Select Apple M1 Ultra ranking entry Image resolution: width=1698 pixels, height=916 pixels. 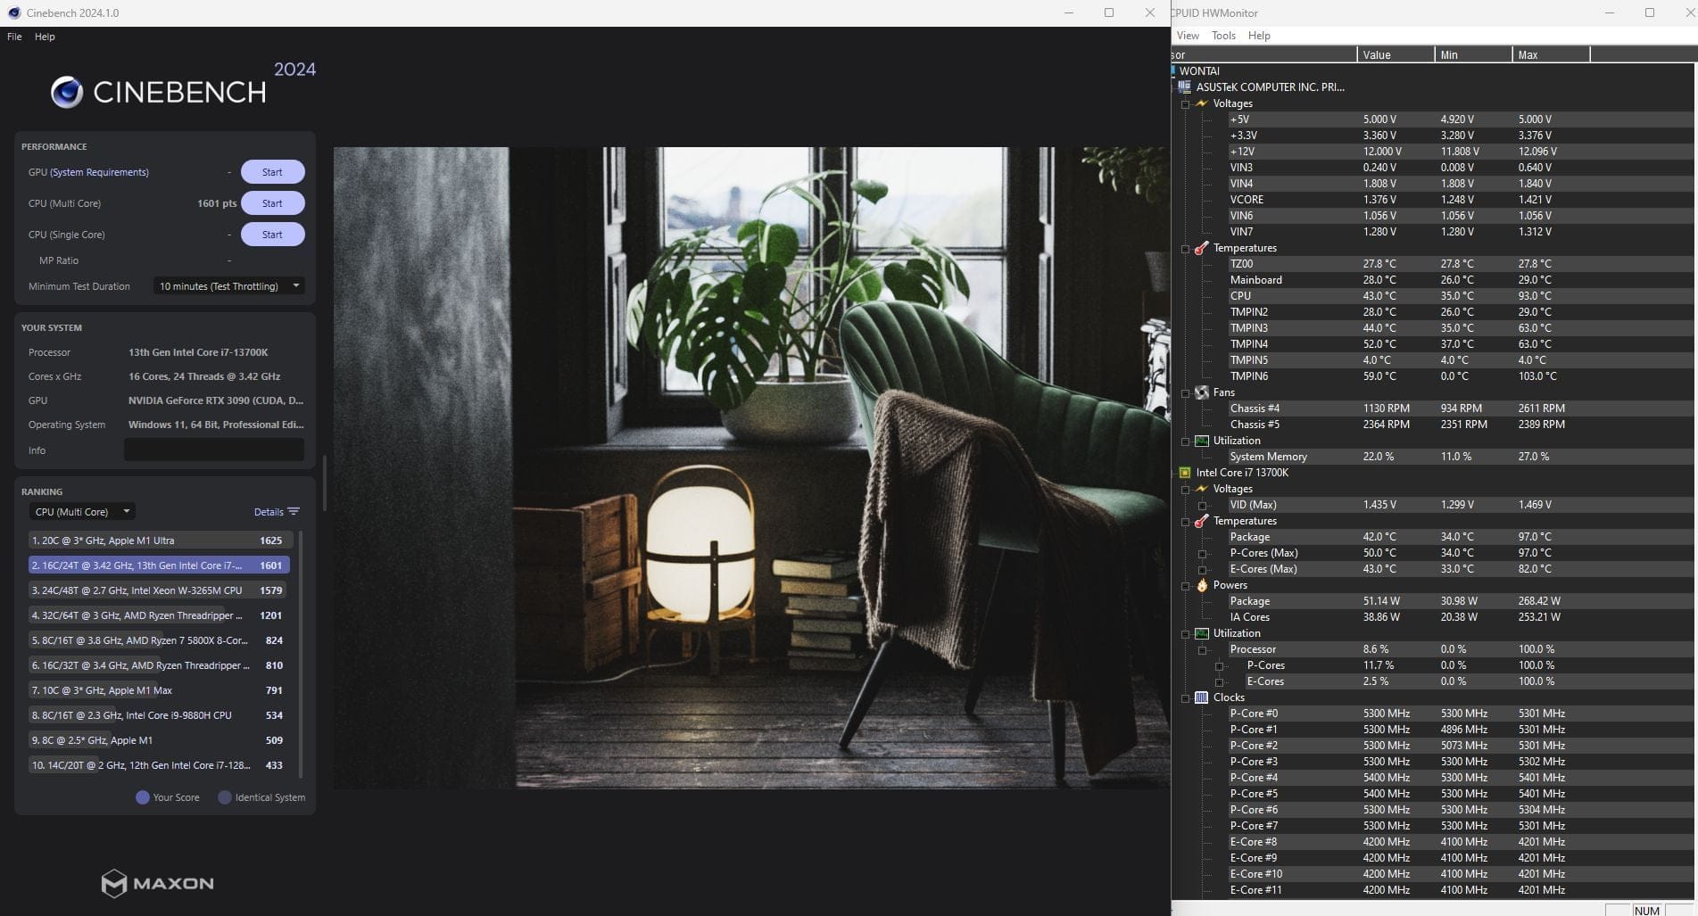159,541
